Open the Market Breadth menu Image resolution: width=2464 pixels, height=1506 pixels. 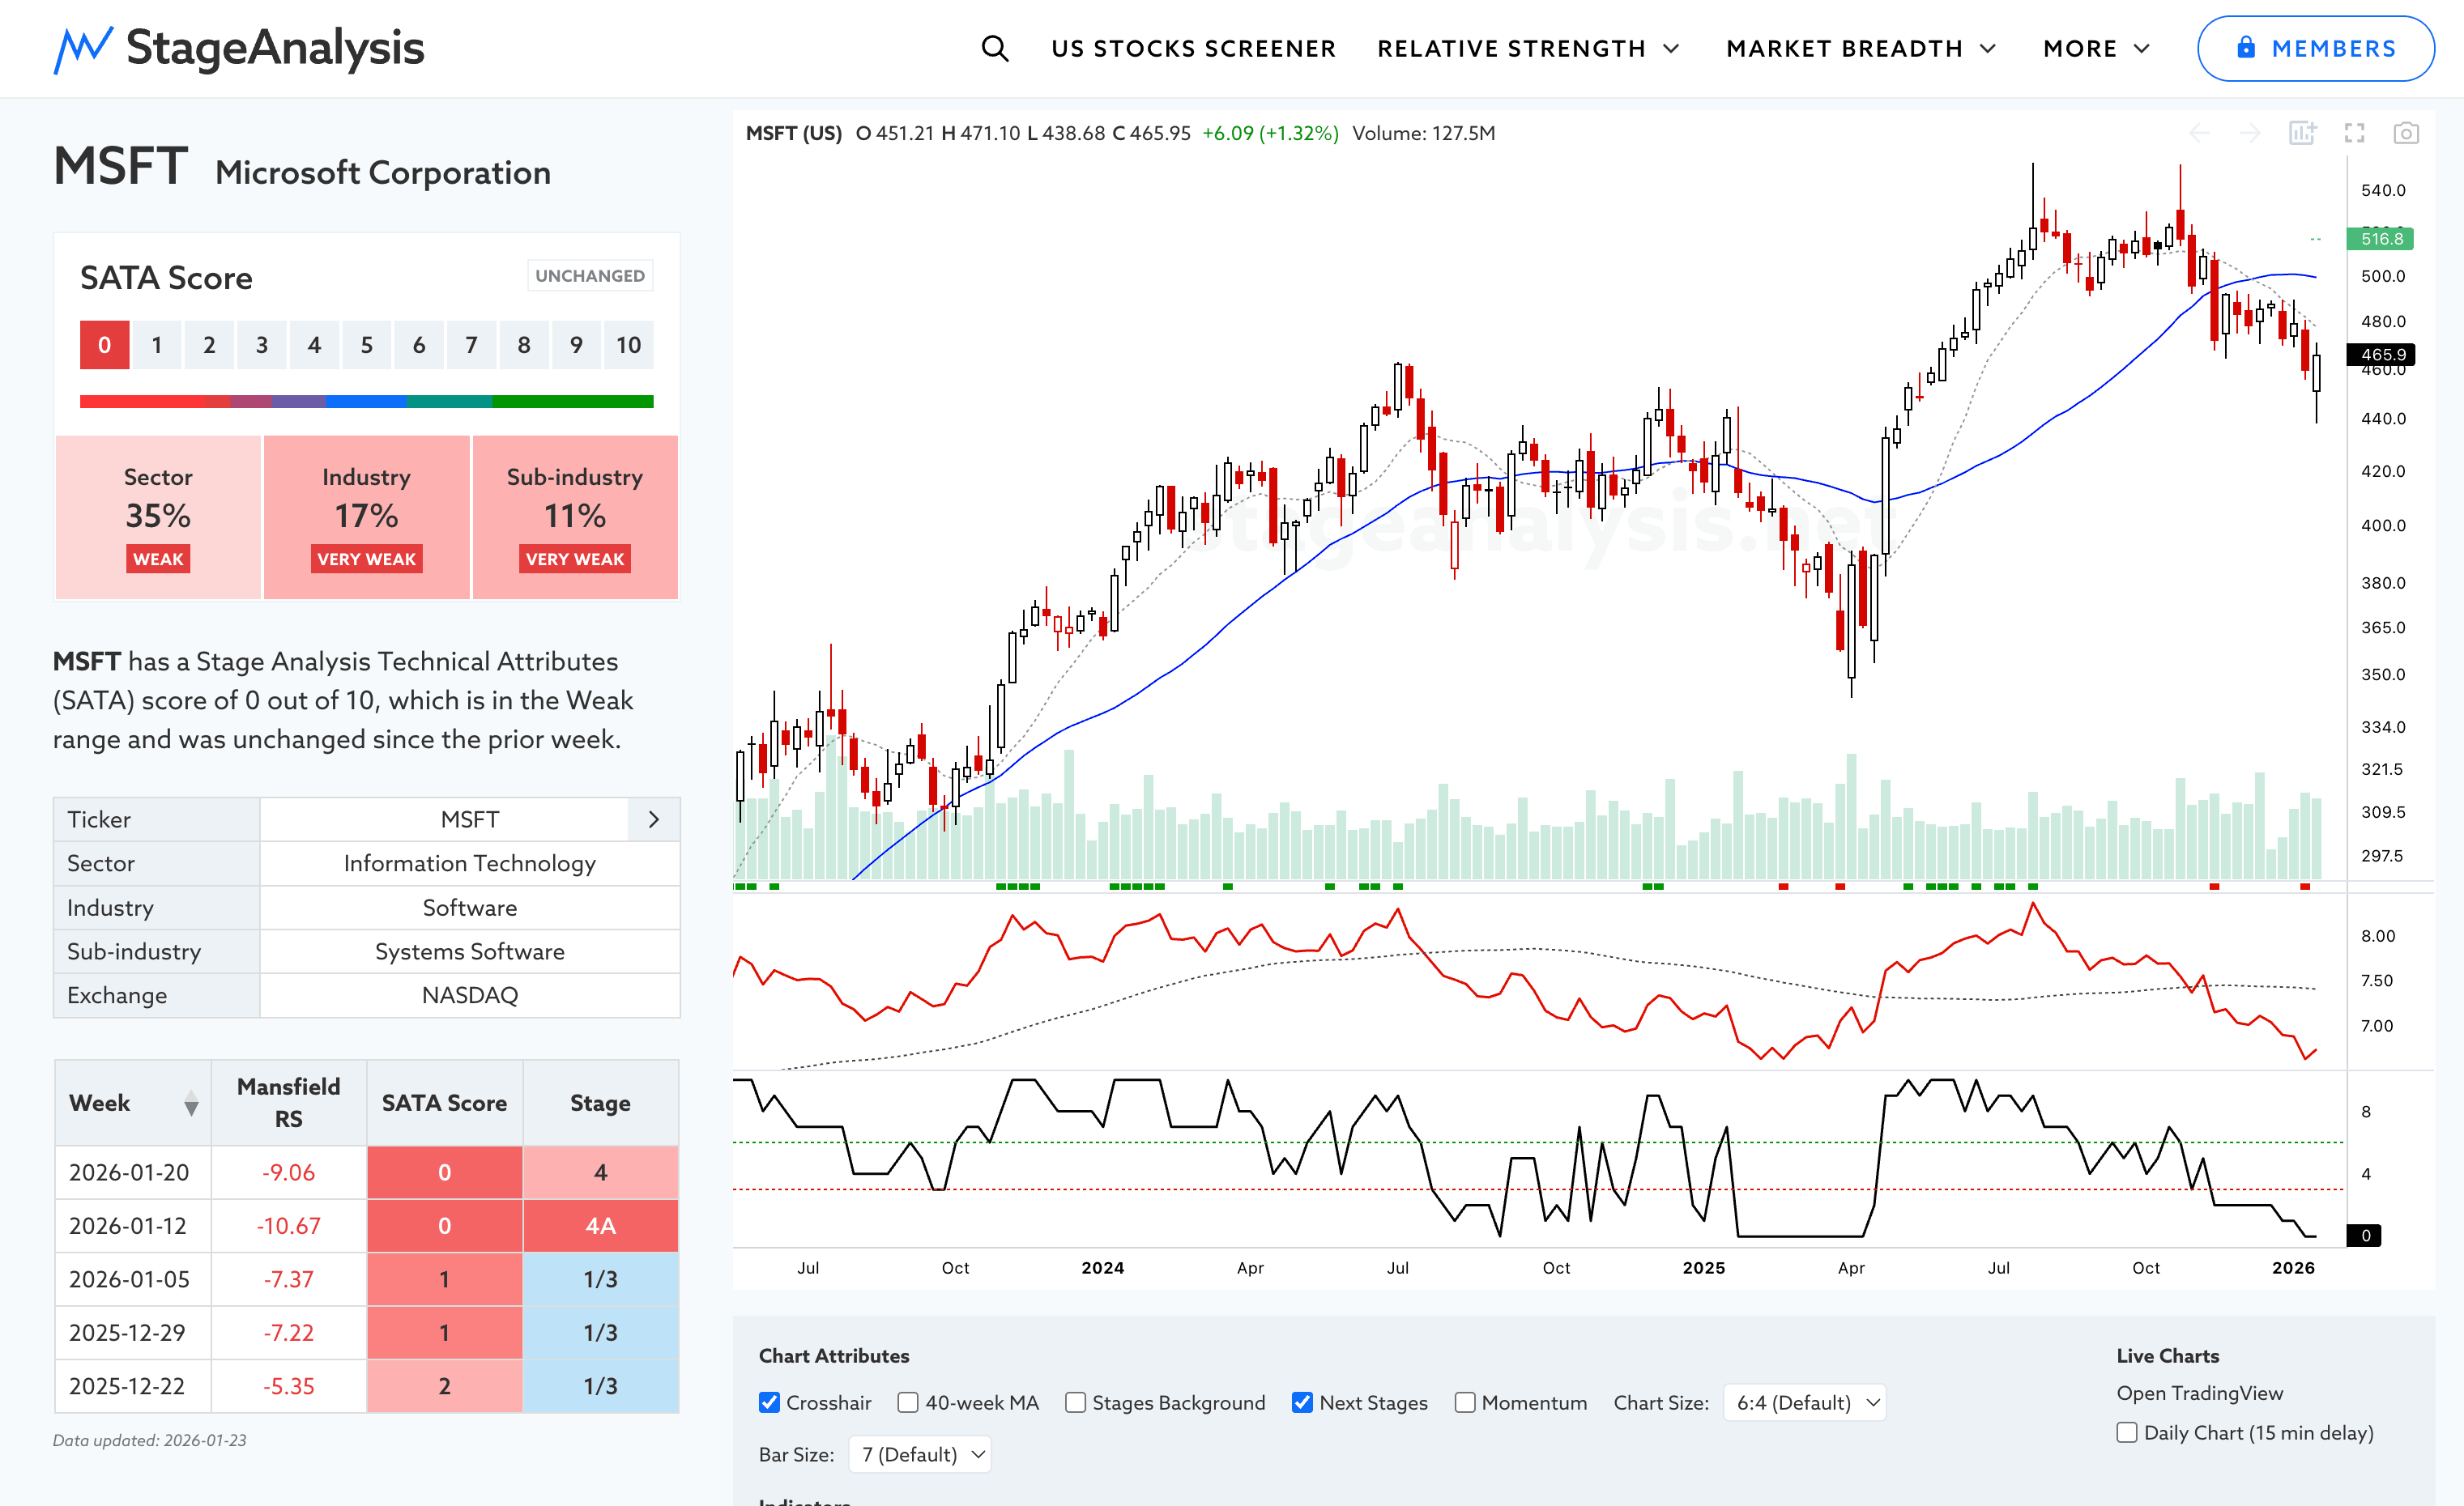tap(1861, 48)
